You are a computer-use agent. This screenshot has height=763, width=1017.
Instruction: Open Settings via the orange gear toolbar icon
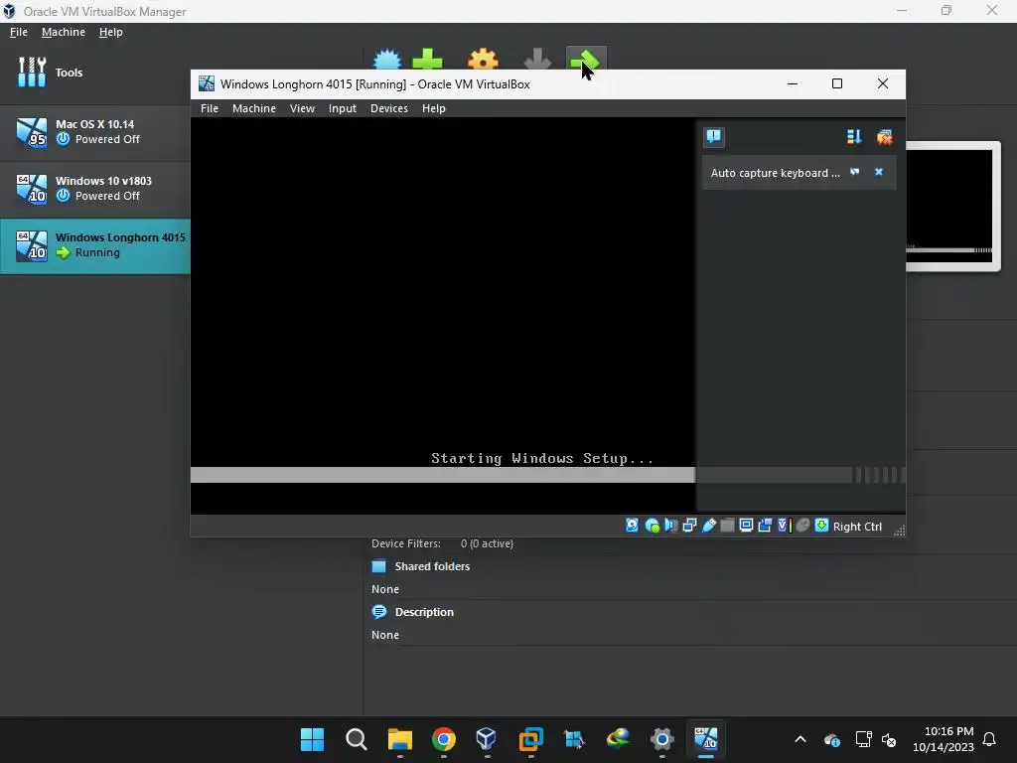coord(484,59)
